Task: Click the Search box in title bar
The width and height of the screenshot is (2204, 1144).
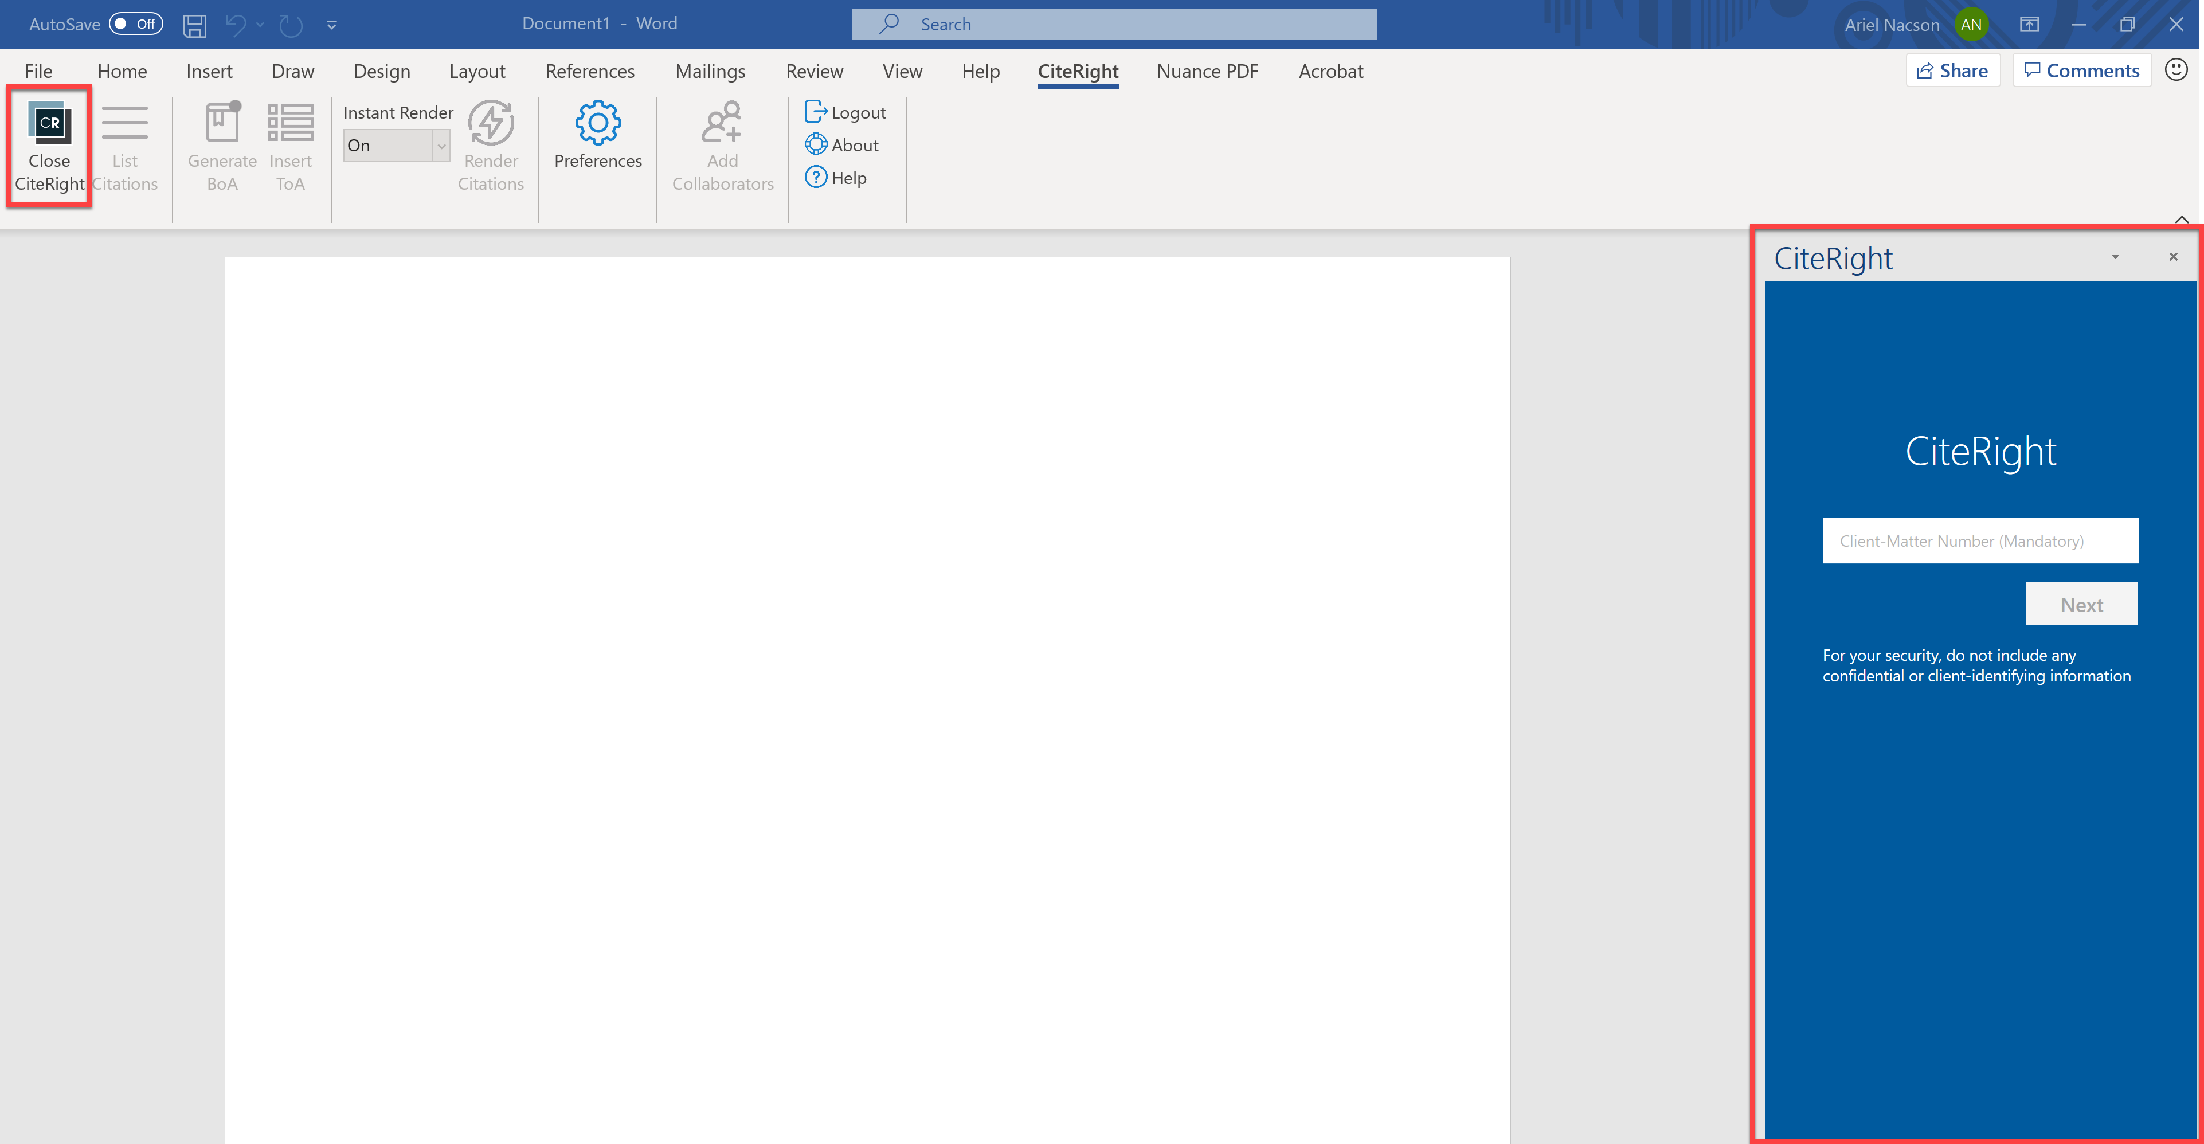Action: 1113,24
